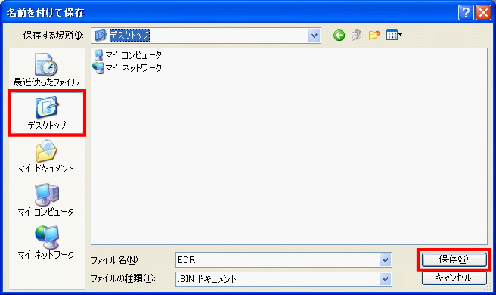Click the file name field containing EDR
The width and height of the screenshot is (496, 295).
pos(277,260)
